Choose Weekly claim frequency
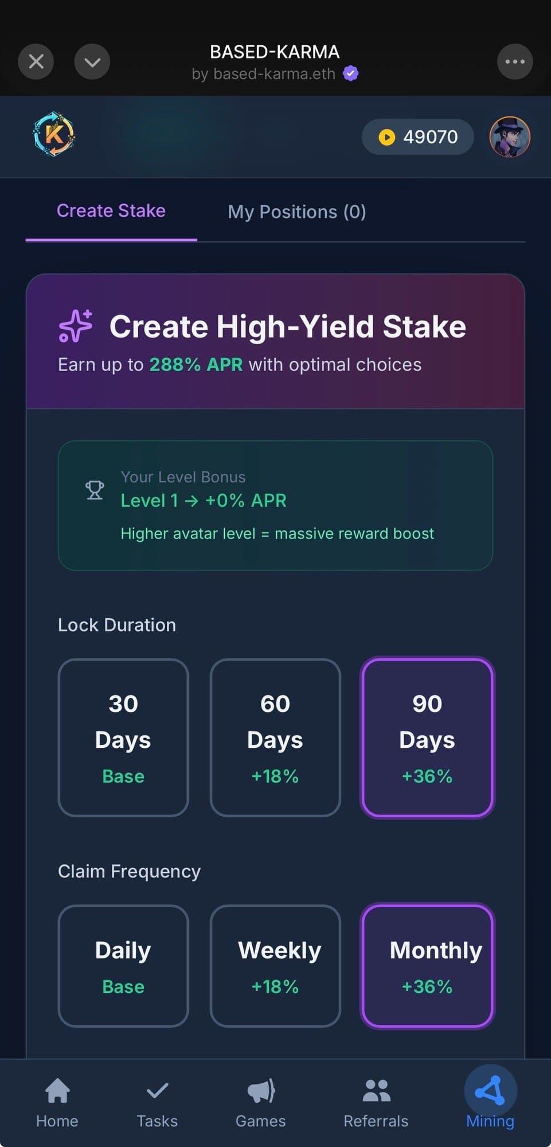551x1147 pixels. coord(275,966)
